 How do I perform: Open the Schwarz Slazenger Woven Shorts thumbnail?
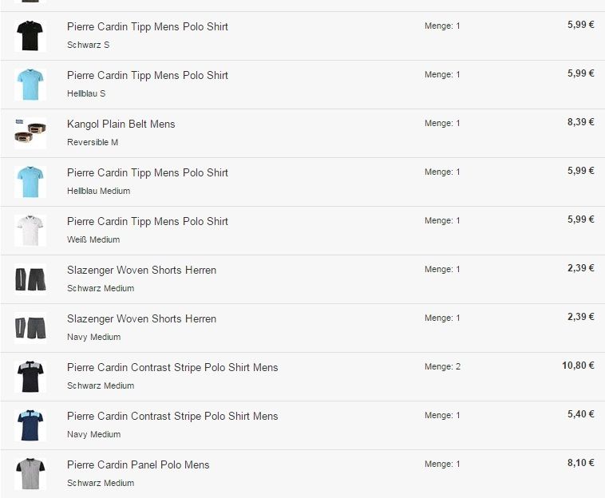(x=30, y=279)
